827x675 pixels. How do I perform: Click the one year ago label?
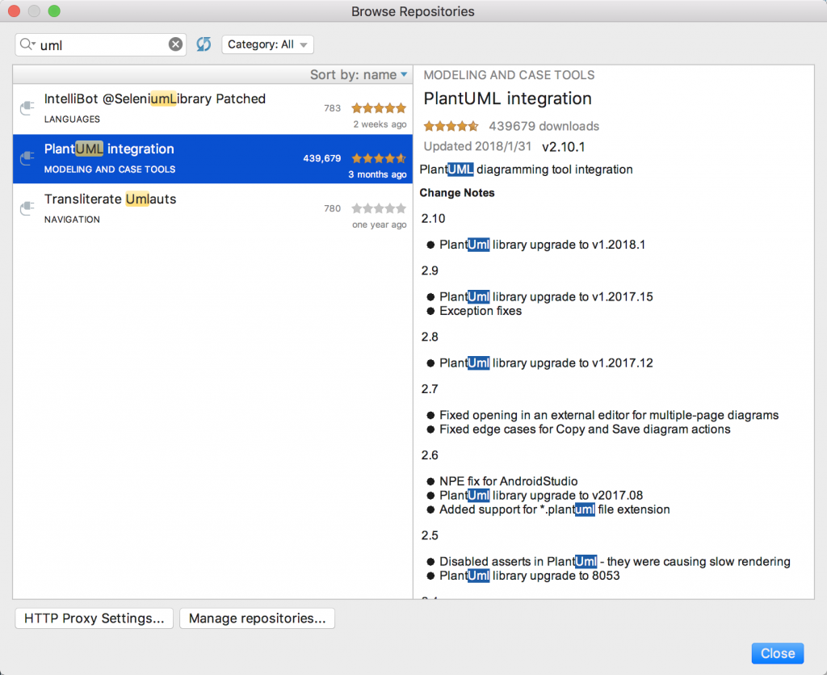(380, 224)
